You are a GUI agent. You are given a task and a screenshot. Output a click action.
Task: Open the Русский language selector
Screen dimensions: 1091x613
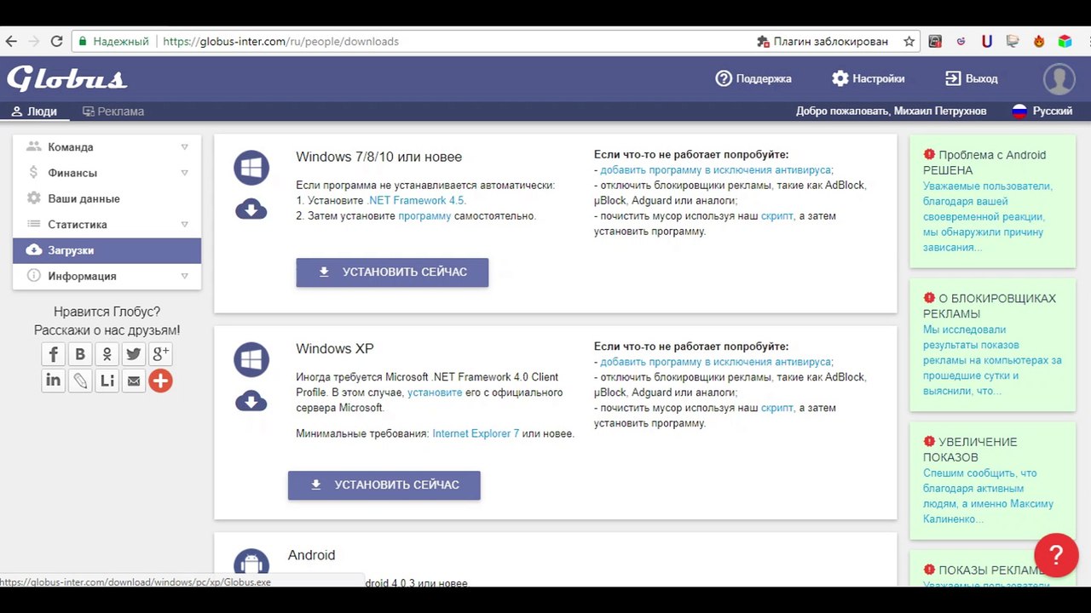pos(1042,112)
